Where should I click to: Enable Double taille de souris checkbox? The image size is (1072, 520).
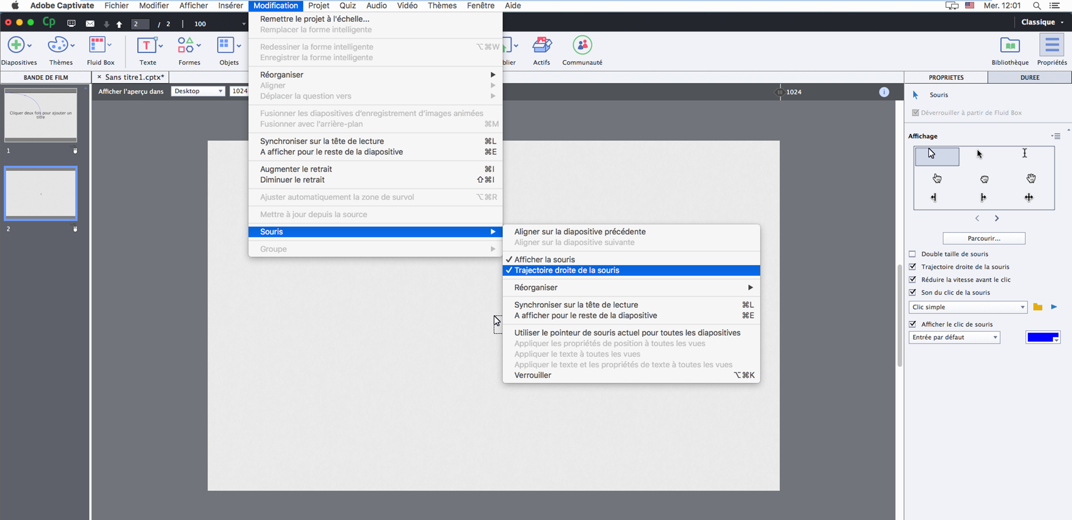tap(912, 254)
